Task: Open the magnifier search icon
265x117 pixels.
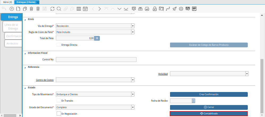Action: [59, 9]
